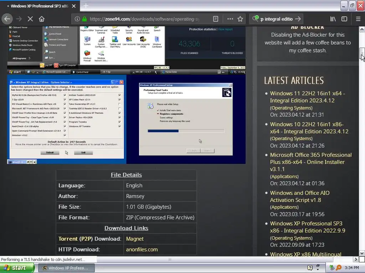This screenshot has width=365, height=273.
Task: Go back to the previous page
Action: [7, 19]
